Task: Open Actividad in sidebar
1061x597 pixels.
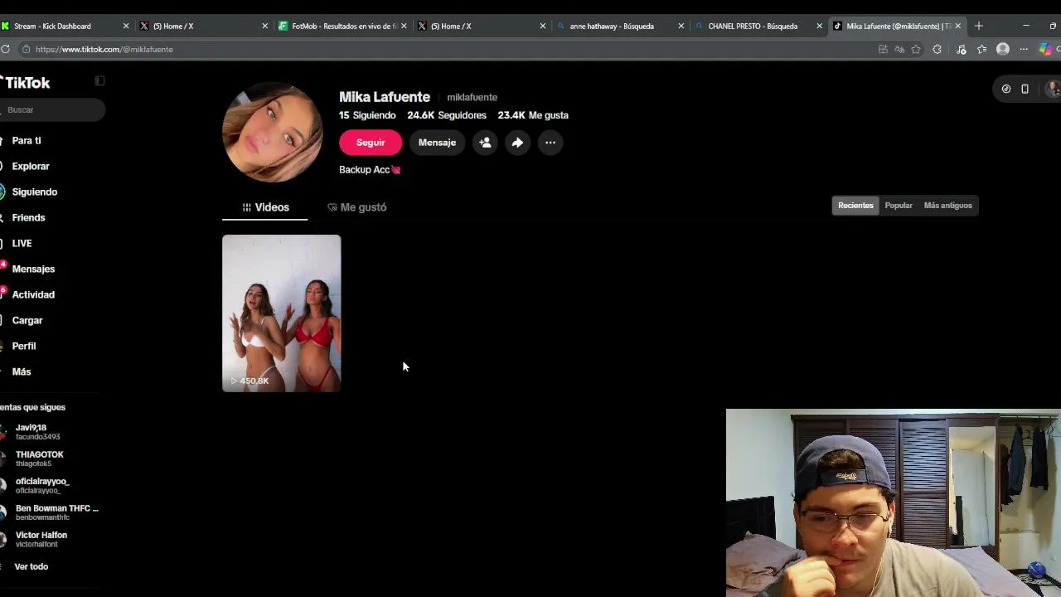Action: [x=33, y=295]
